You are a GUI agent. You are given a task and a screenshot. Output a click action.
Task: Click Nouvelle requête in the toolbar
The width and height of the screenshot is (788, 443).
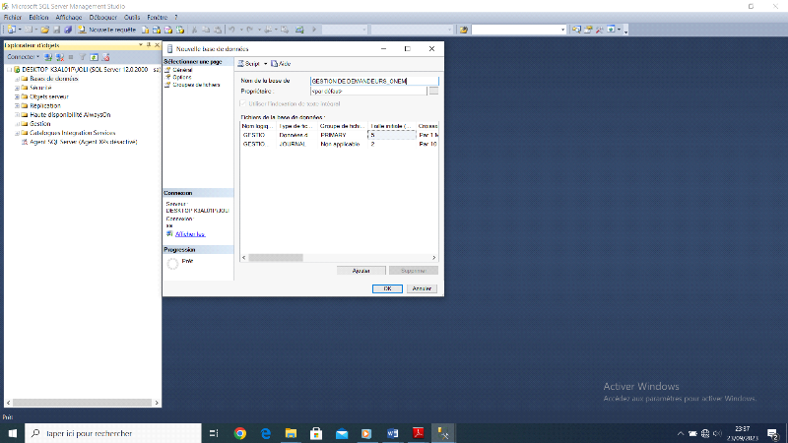pos(107,30)
